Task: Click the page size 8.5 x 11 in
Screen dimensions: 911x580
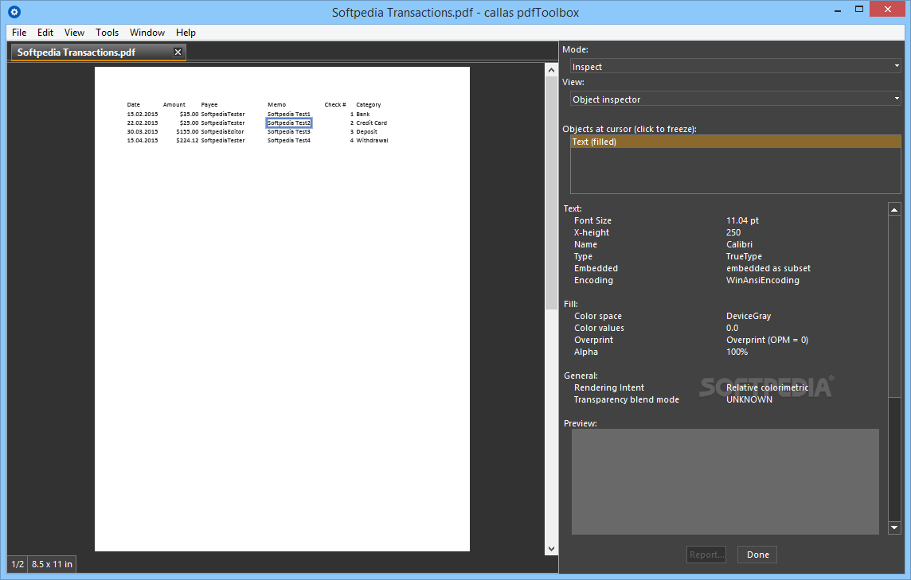Action: (x=53, y=564)
